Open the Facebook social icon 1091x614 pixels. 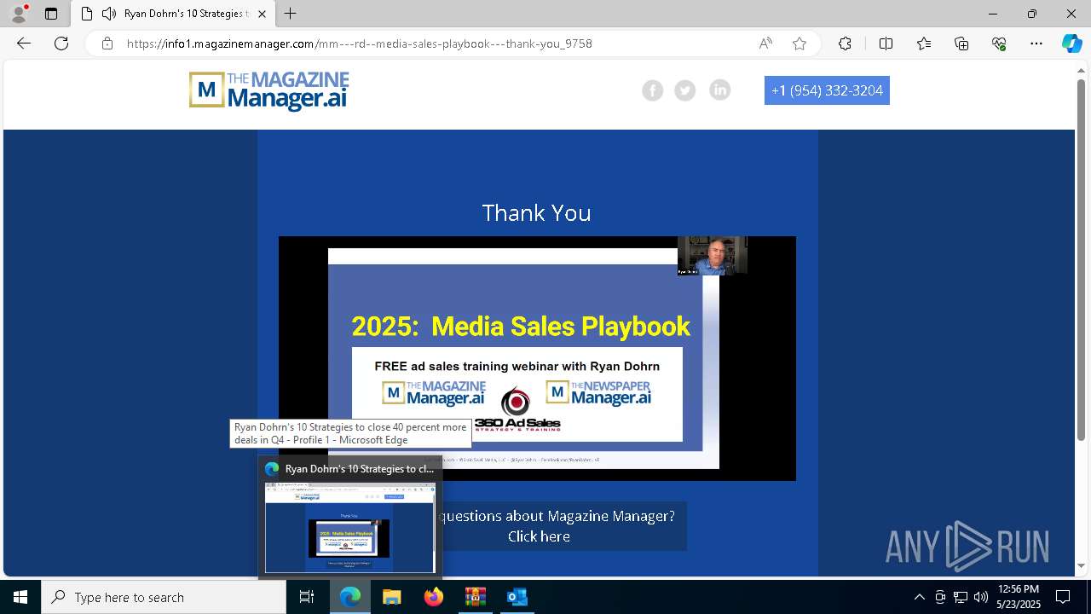(652, 90)
